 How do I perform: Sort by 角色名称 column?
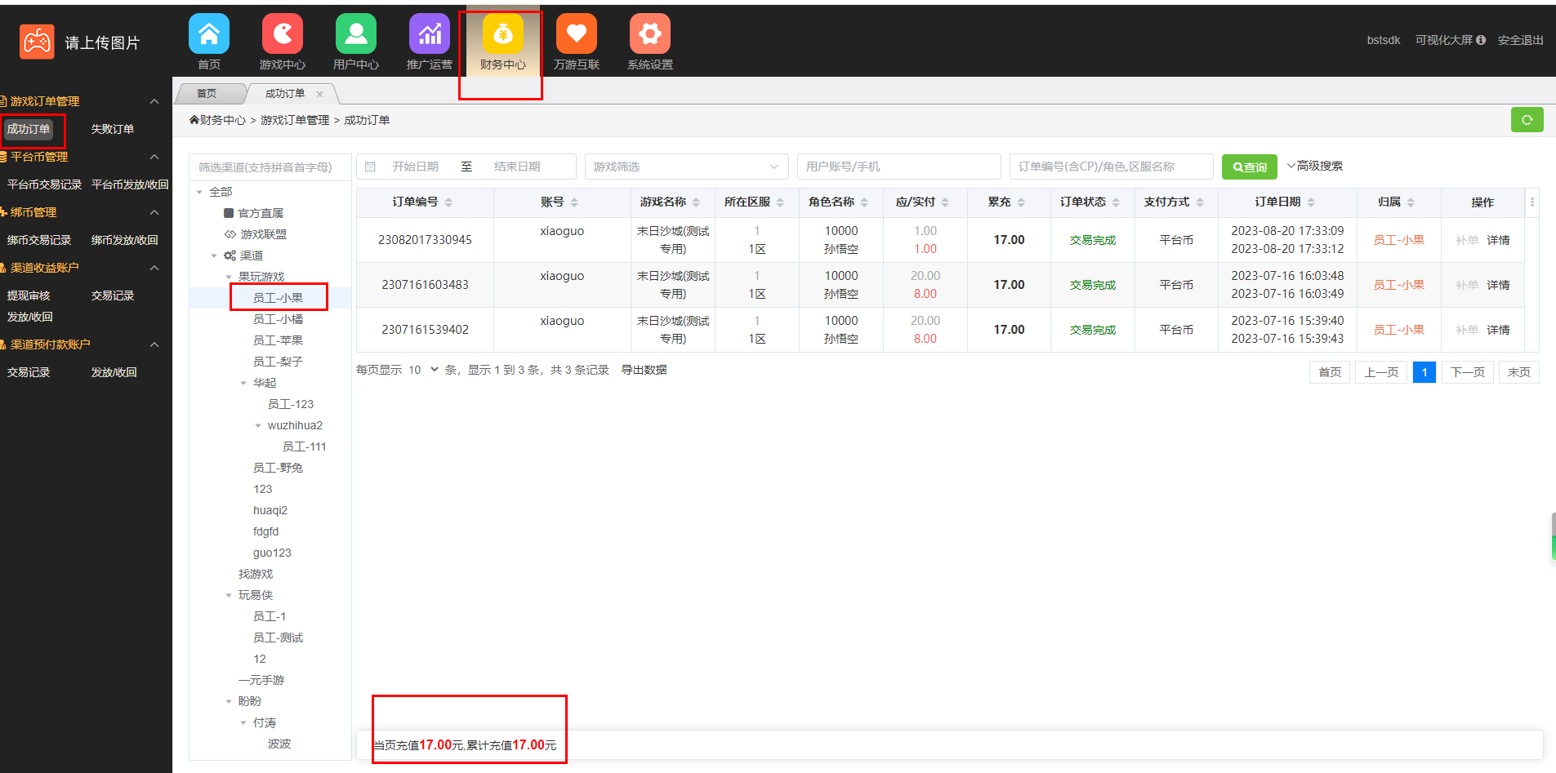point(864,202)
